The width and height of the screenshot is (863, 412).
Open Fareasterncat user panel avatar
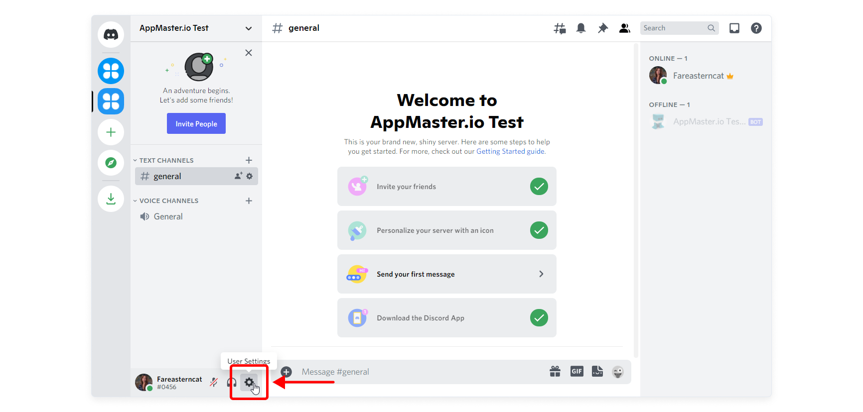click(x=144, y=382)
